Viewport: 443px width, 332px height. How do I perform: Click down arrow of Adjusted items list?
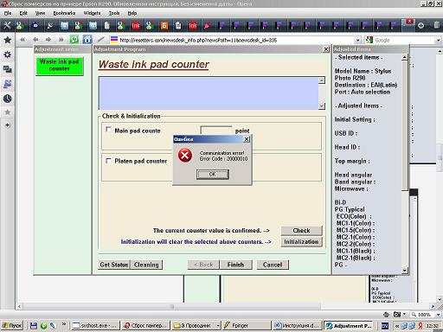point(404,270)
